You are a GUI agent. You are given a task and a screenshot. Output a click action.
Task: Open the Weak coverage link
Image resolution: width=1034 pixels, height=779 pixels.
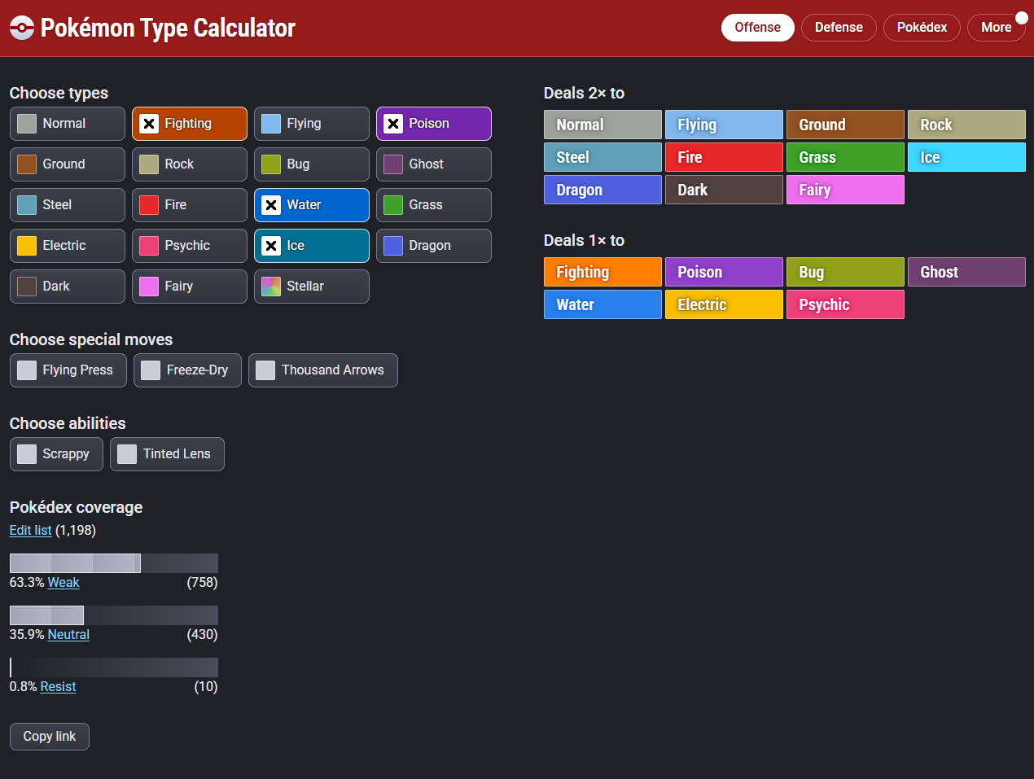coord(64,582)
